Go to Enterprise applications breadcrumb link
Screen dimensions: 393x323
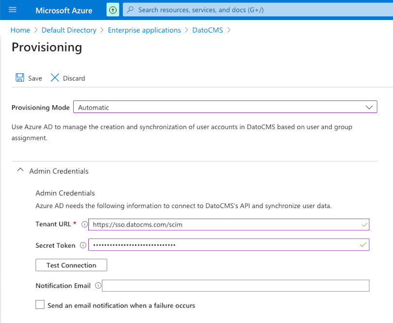click(x=144, y=30)
